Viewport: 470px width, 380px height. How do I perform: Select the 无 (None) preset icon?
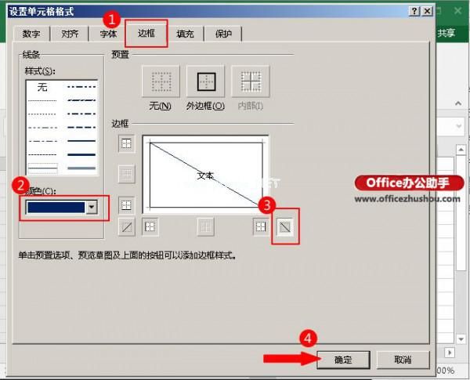click(161, 81)
